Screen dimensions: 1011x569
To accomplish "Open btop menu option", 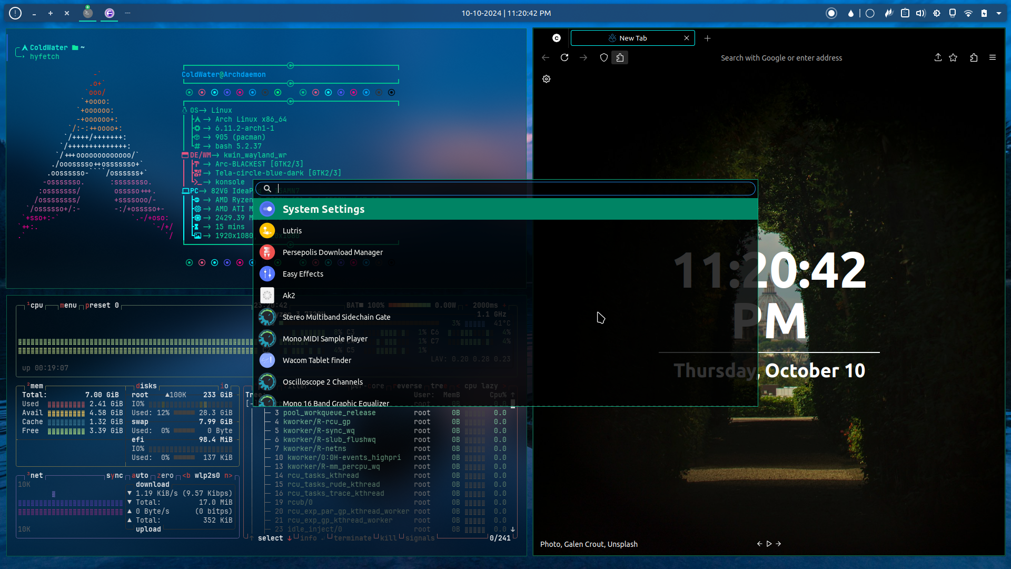I will coord(68,306).
